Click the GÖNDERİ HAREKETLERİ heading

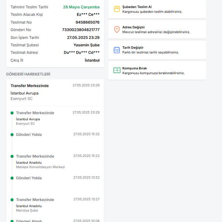pyautogui.click(x=28, y=74)
